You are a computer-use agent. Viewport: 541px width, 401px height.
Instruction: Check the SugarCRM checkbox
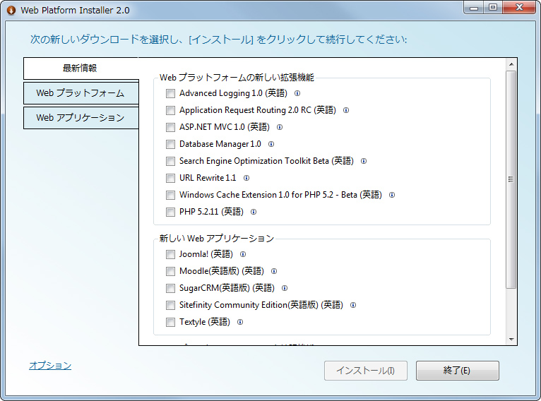tap(170, 288)
